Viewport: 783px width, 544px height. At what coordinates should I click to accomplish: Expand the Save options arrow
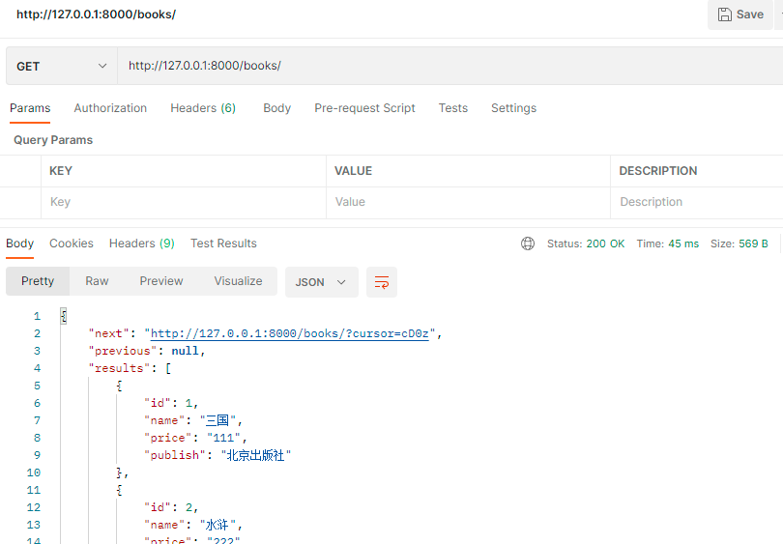coord(778,14)
